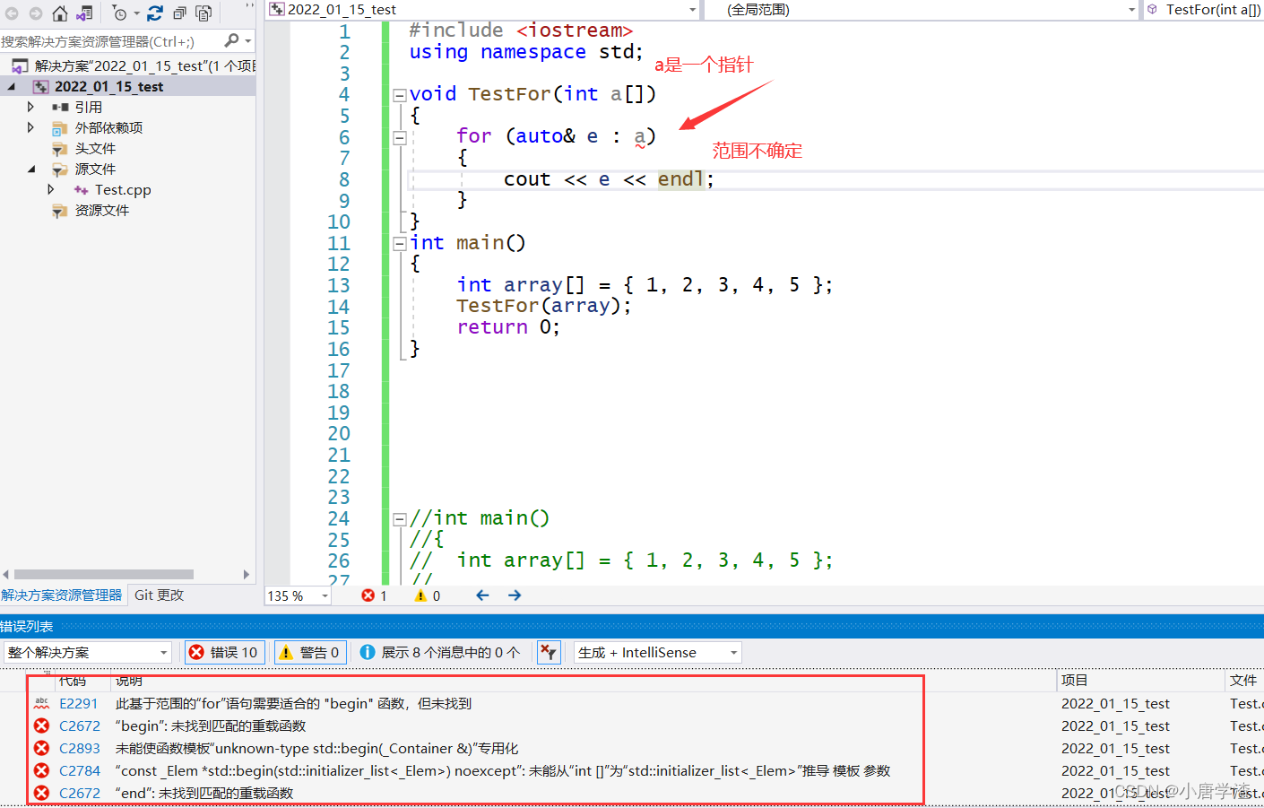Collapse the for loop block at line 6
1264x808 pixels.
coord(400,137)
